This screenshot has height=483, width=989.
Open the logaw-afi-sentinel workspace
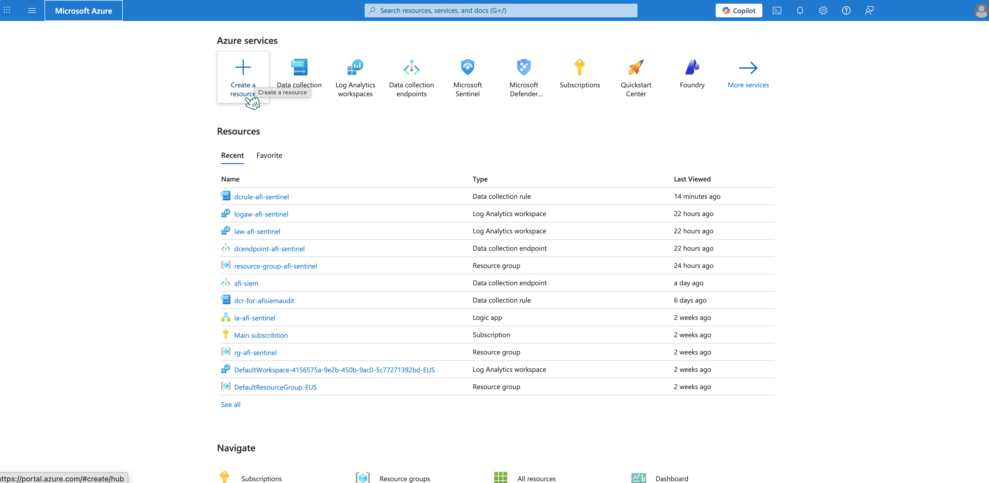[261, 214]
